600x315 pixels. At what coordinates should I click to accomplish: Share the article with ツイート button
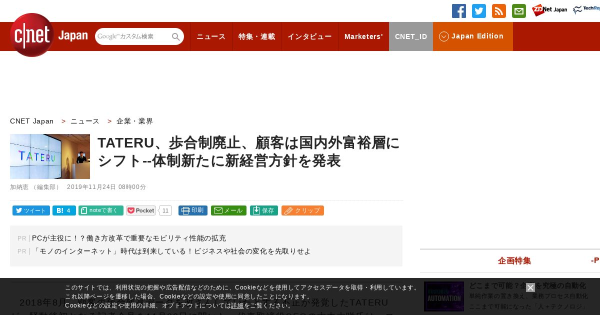(31, 210)
